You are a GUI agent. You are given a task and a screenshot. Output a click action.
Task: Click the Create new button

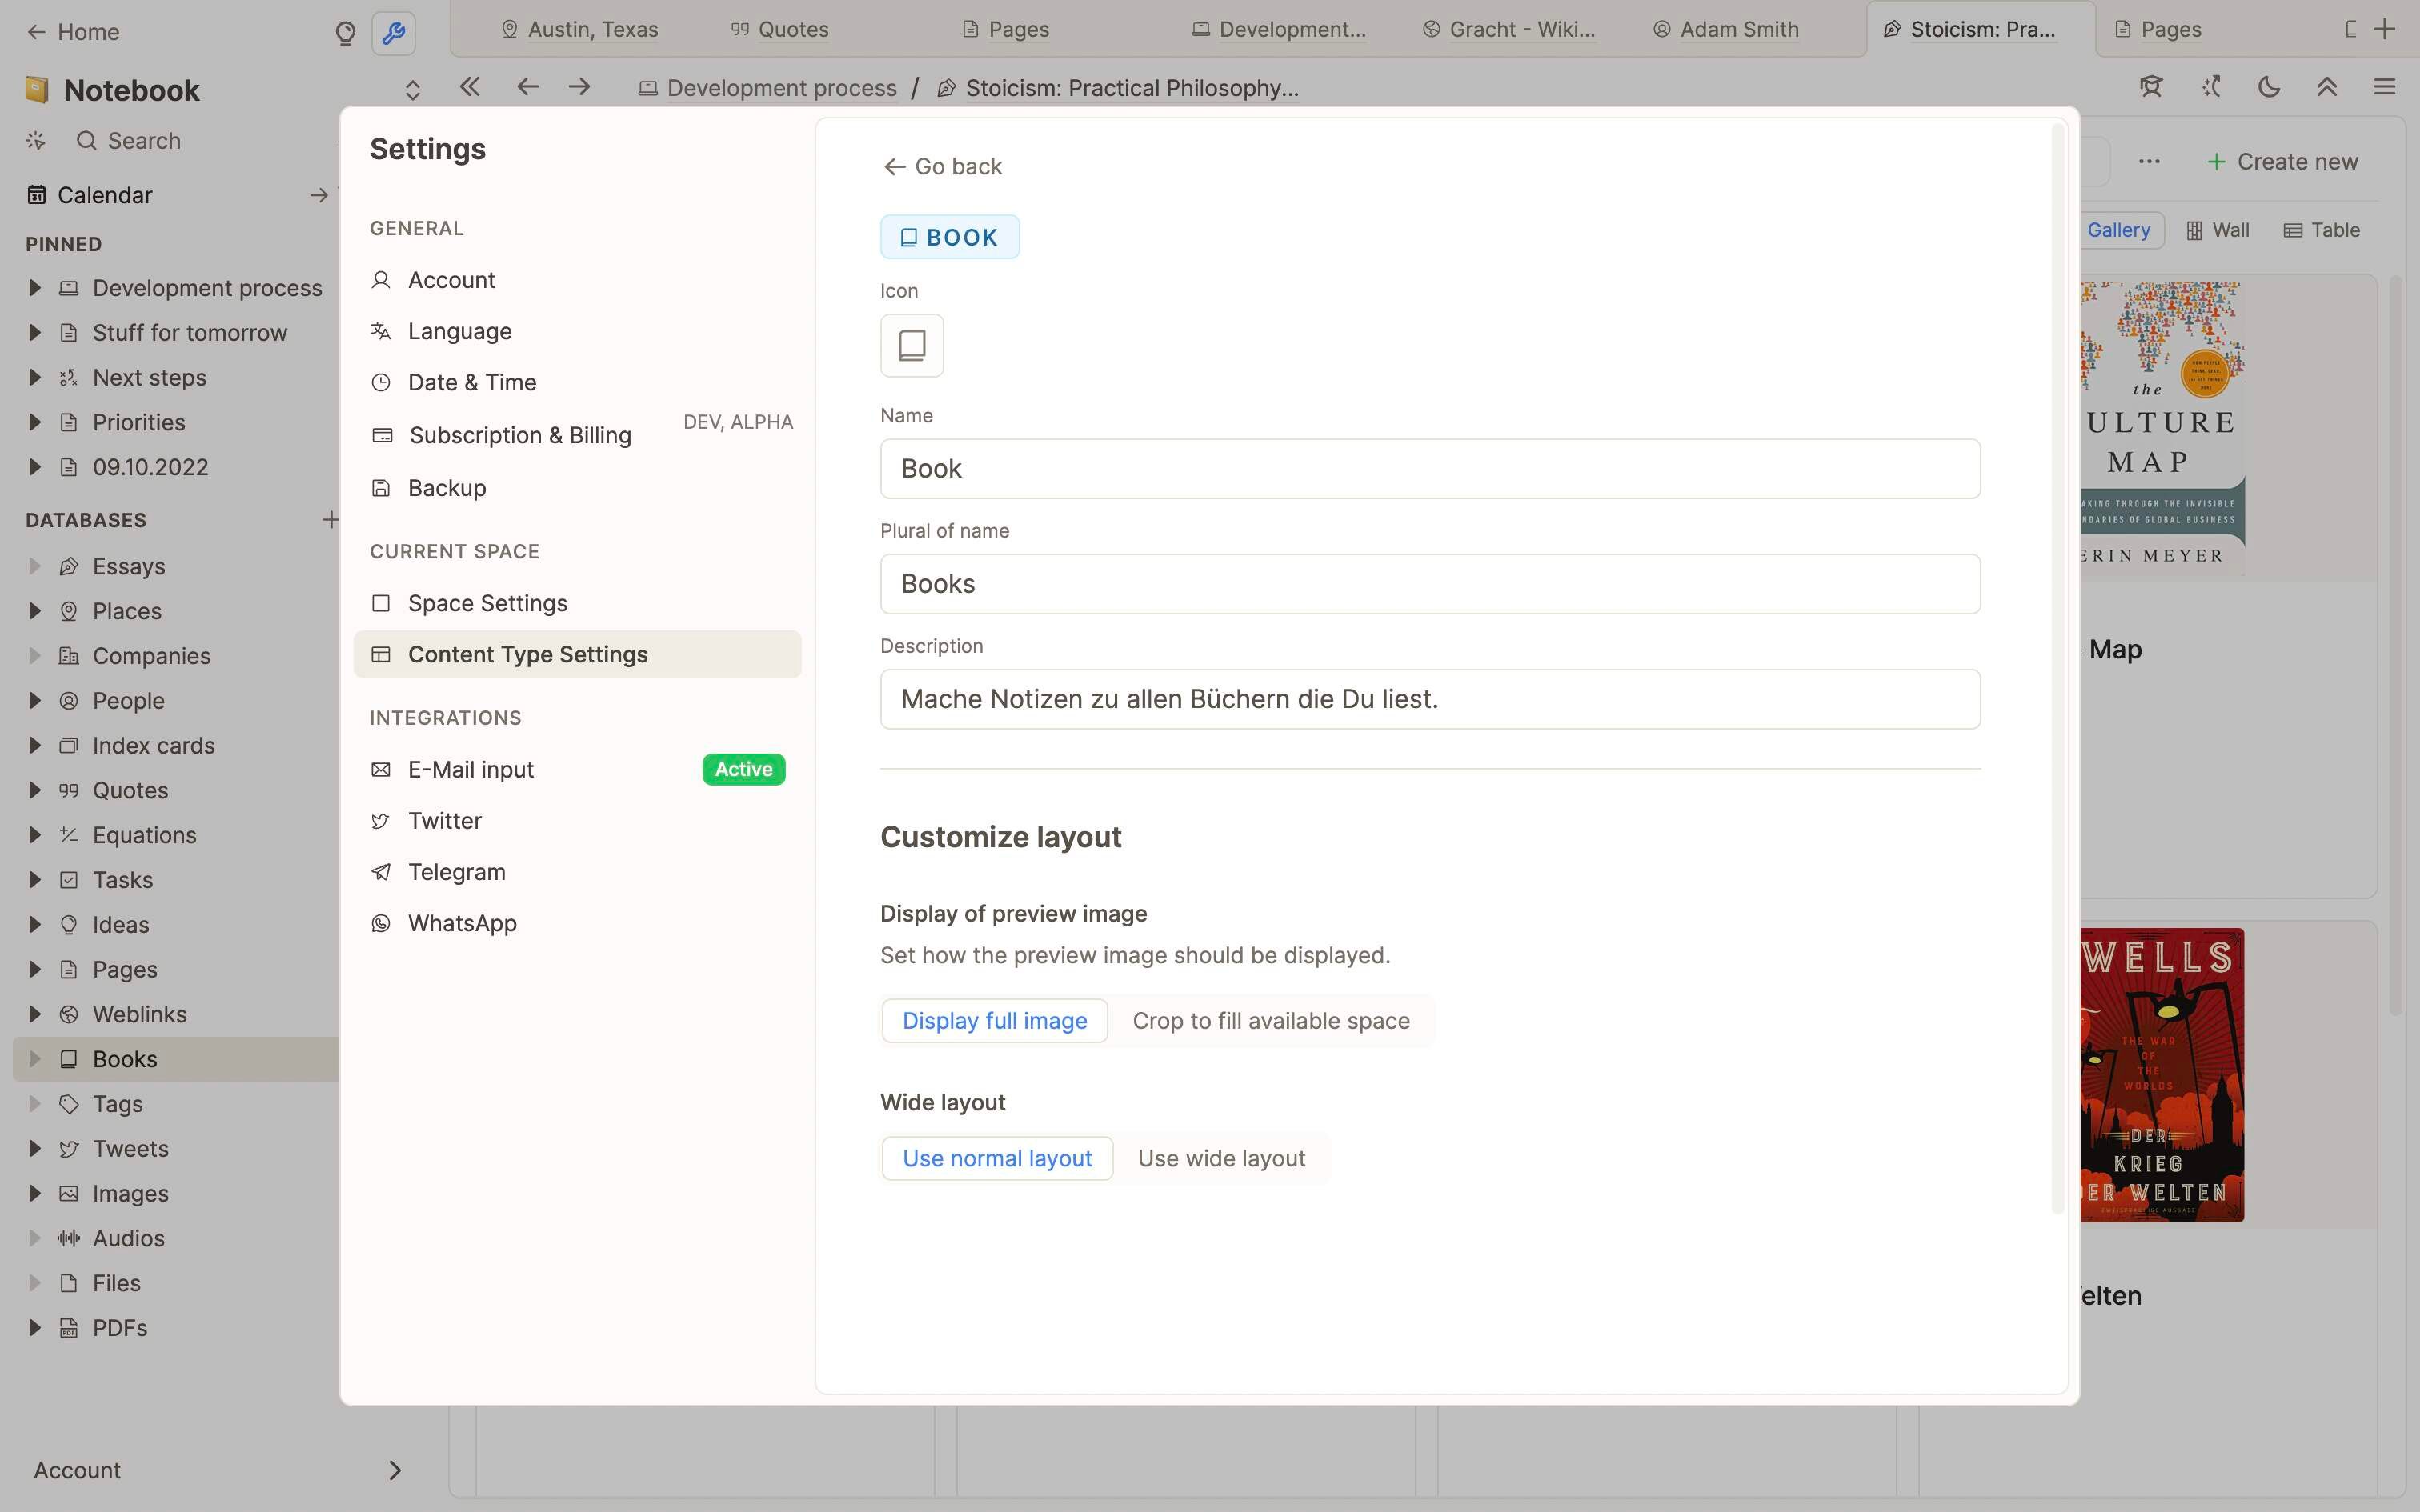coord(2283,162)
